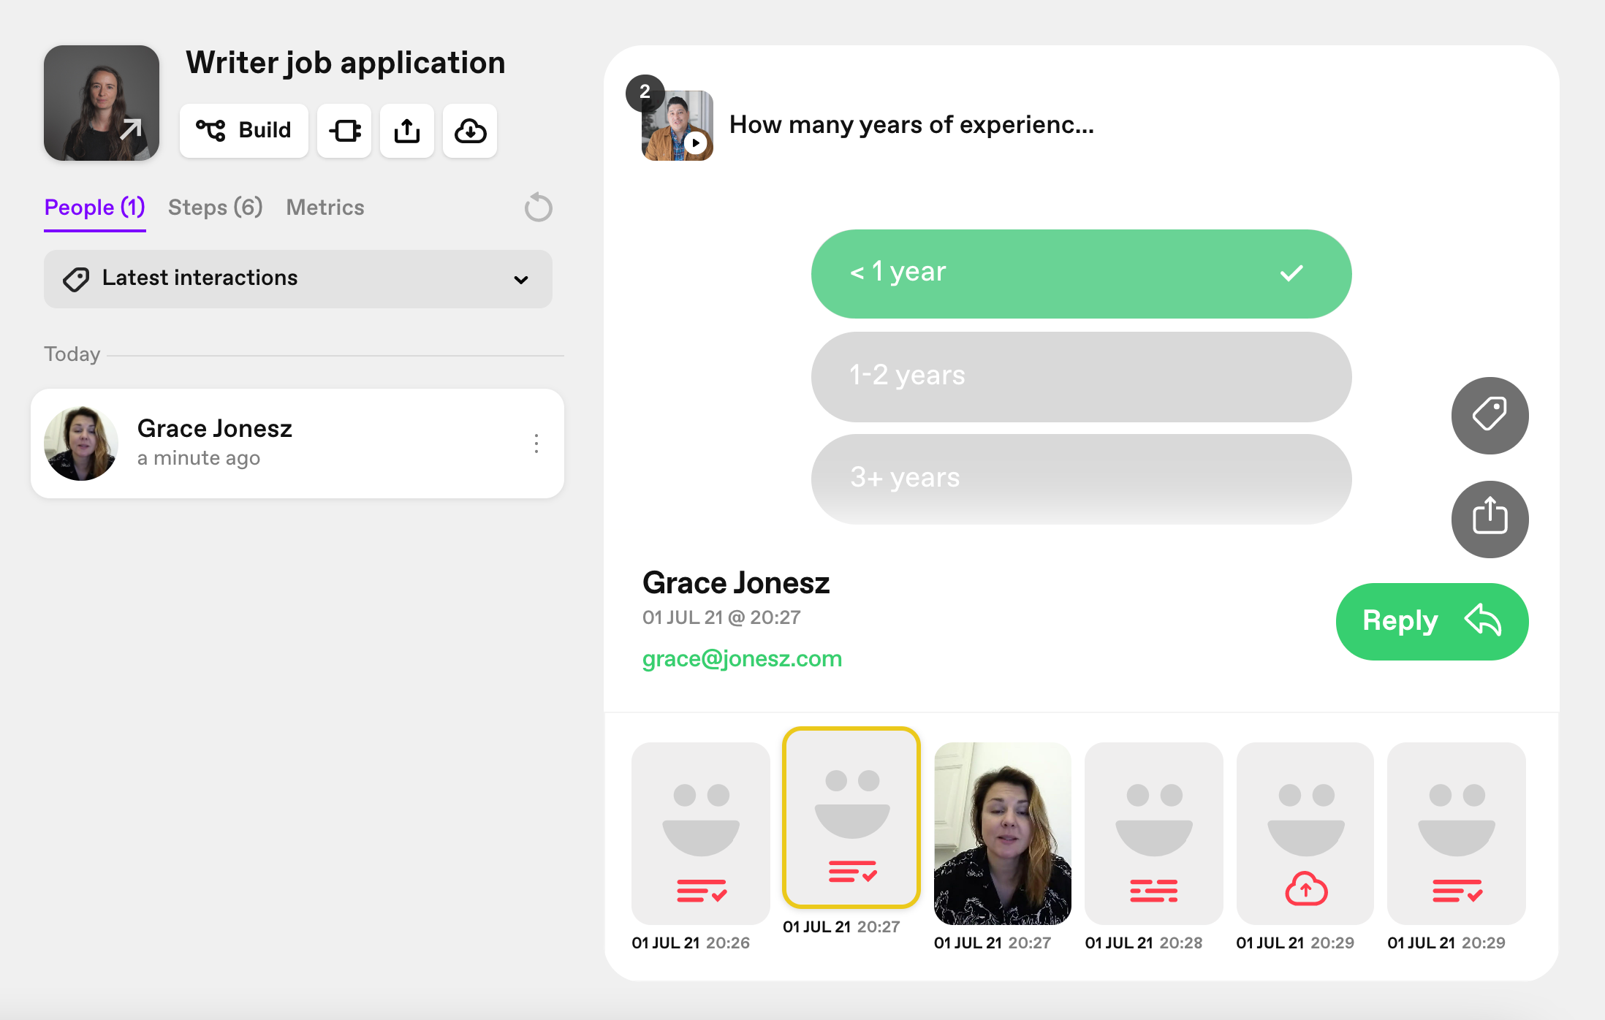Click the 'How many years of experienc...' question title
This screenshot has height=1020, width=1605.
(911, 125)
